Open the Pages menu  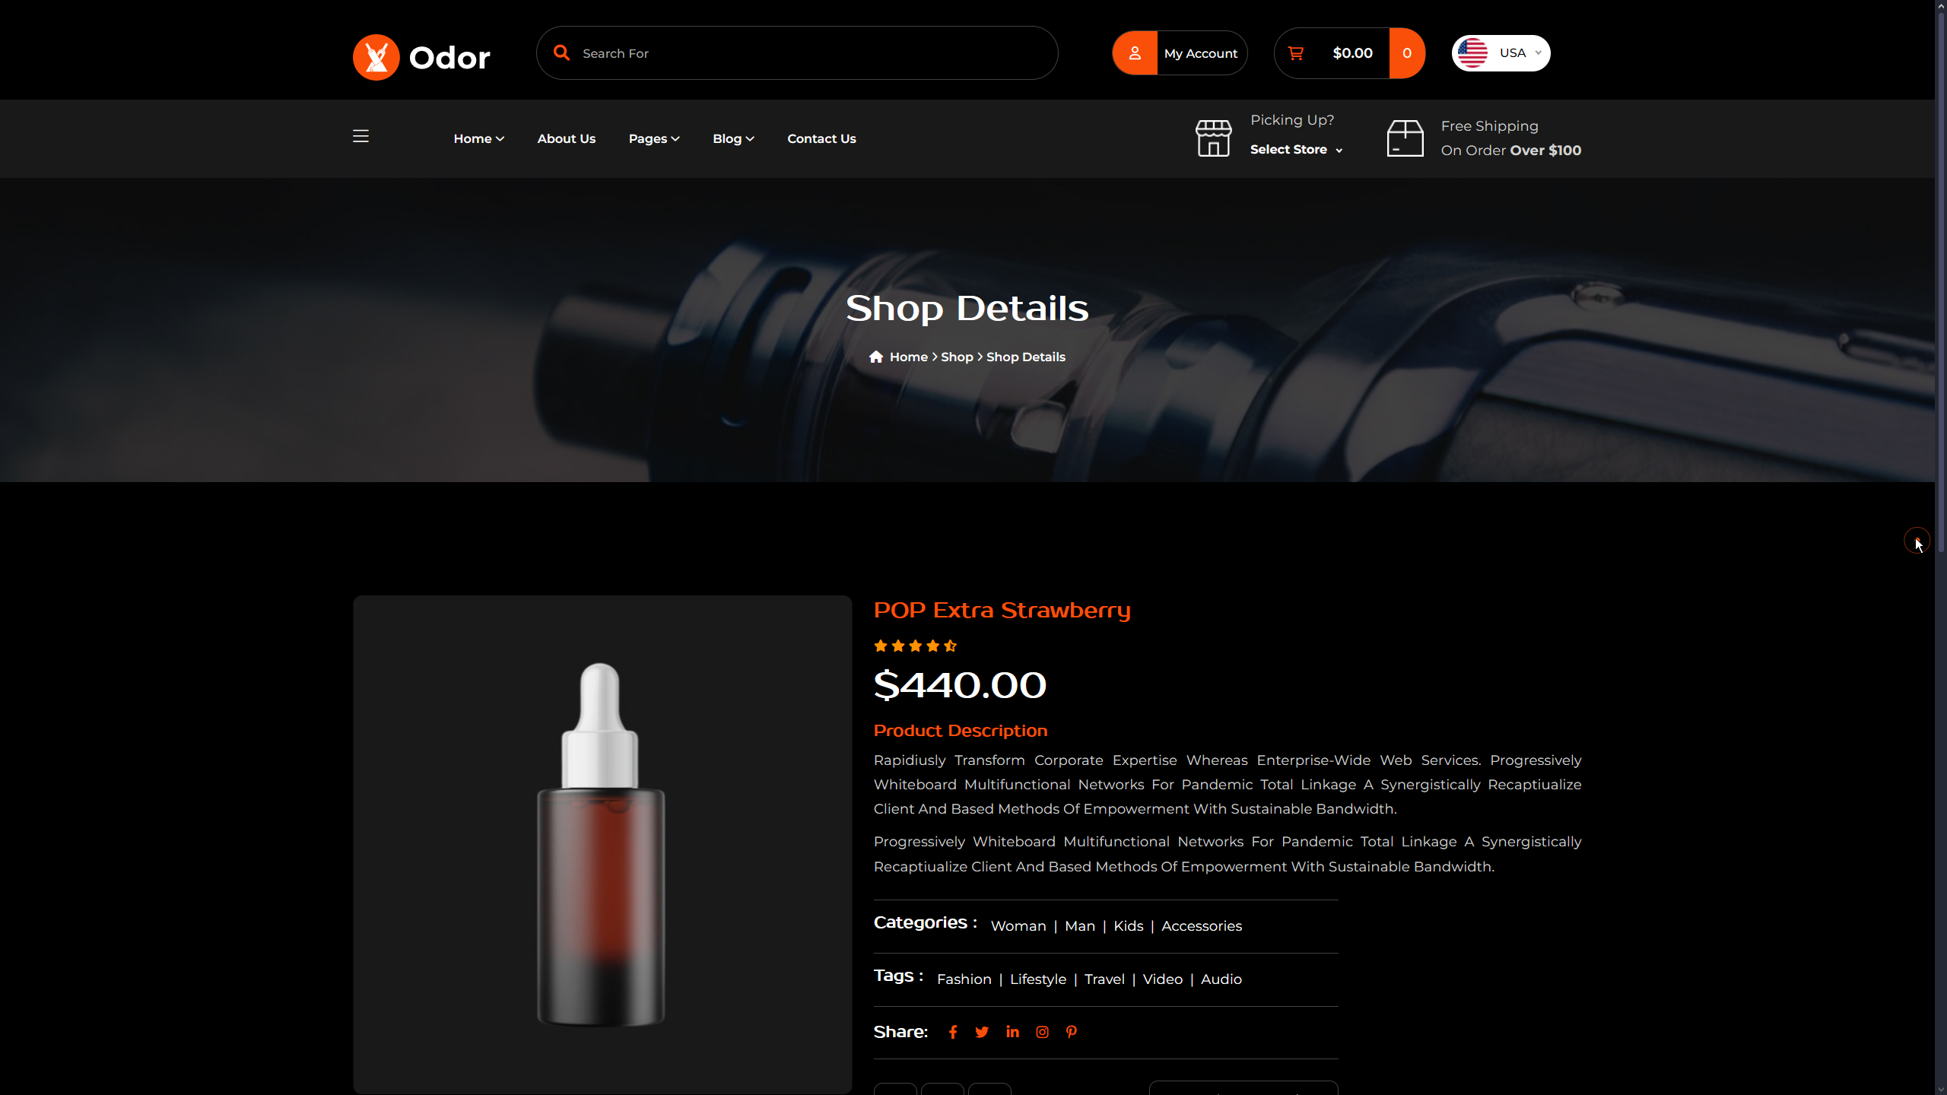(654, 138)
